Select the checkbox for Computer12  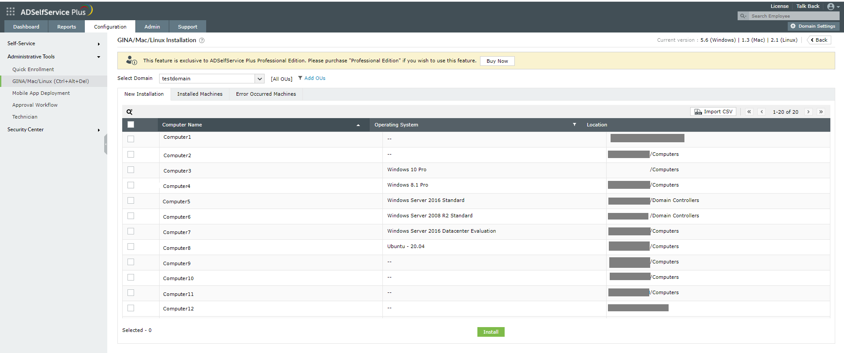131,308
